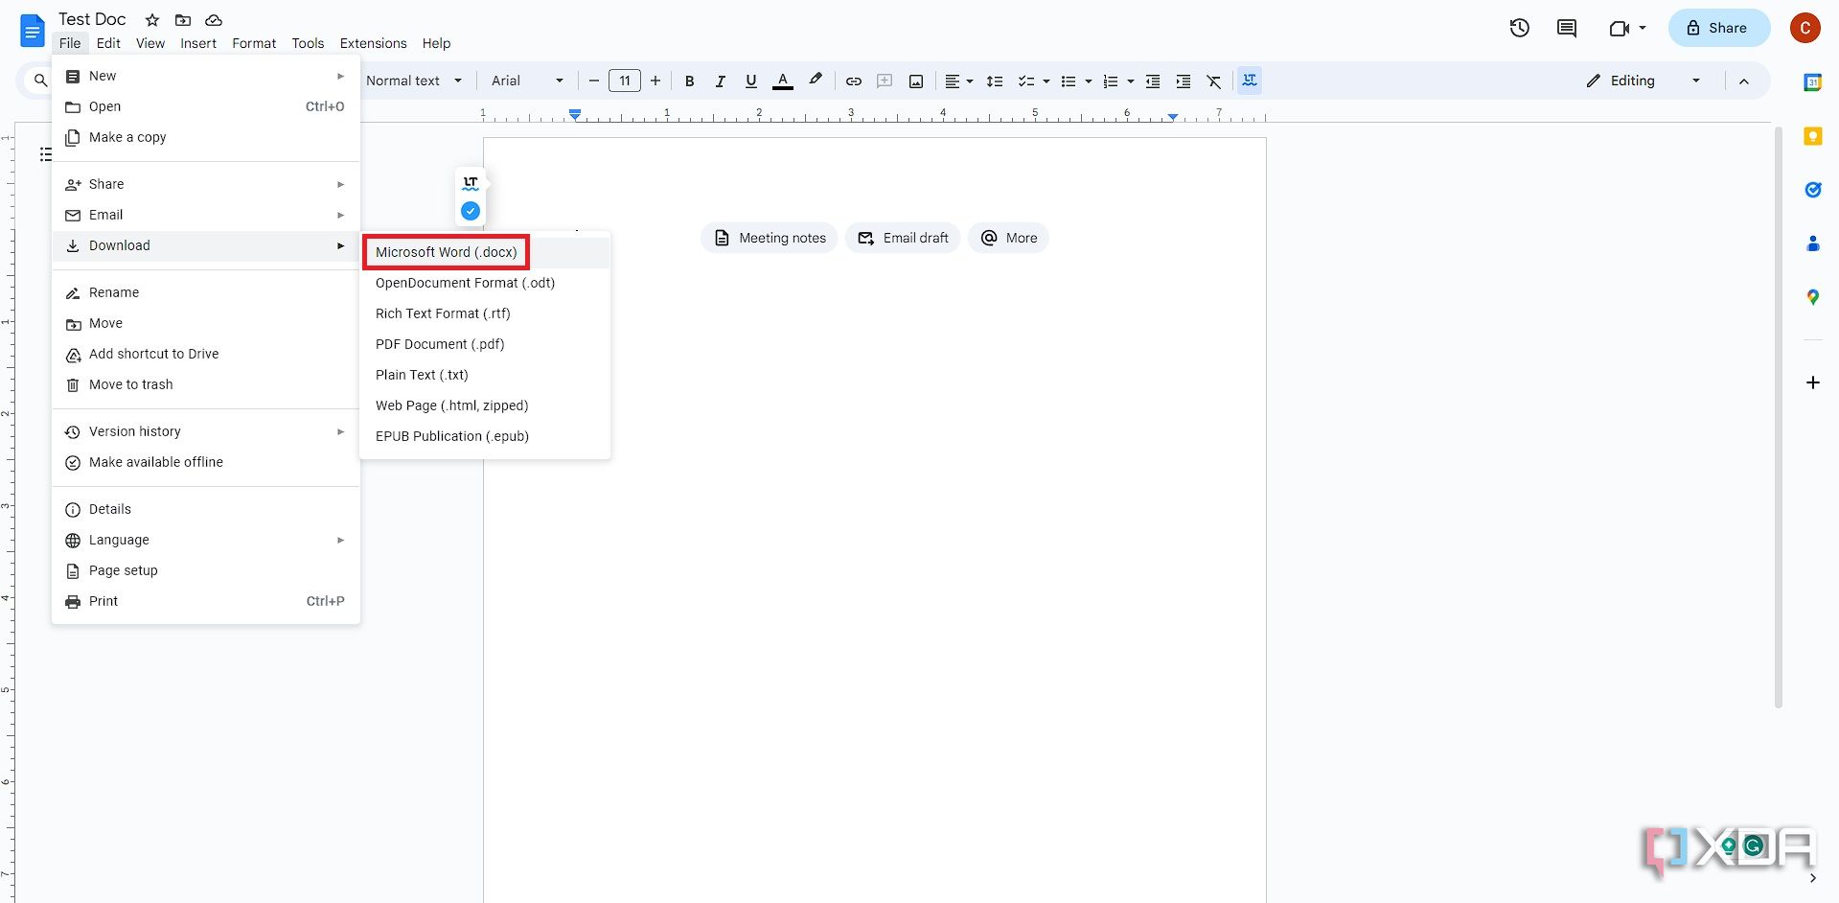Open Google Tasks side panel
Image resolution: width=1839 pixels, height=903 pixels.
[1812, 190]
